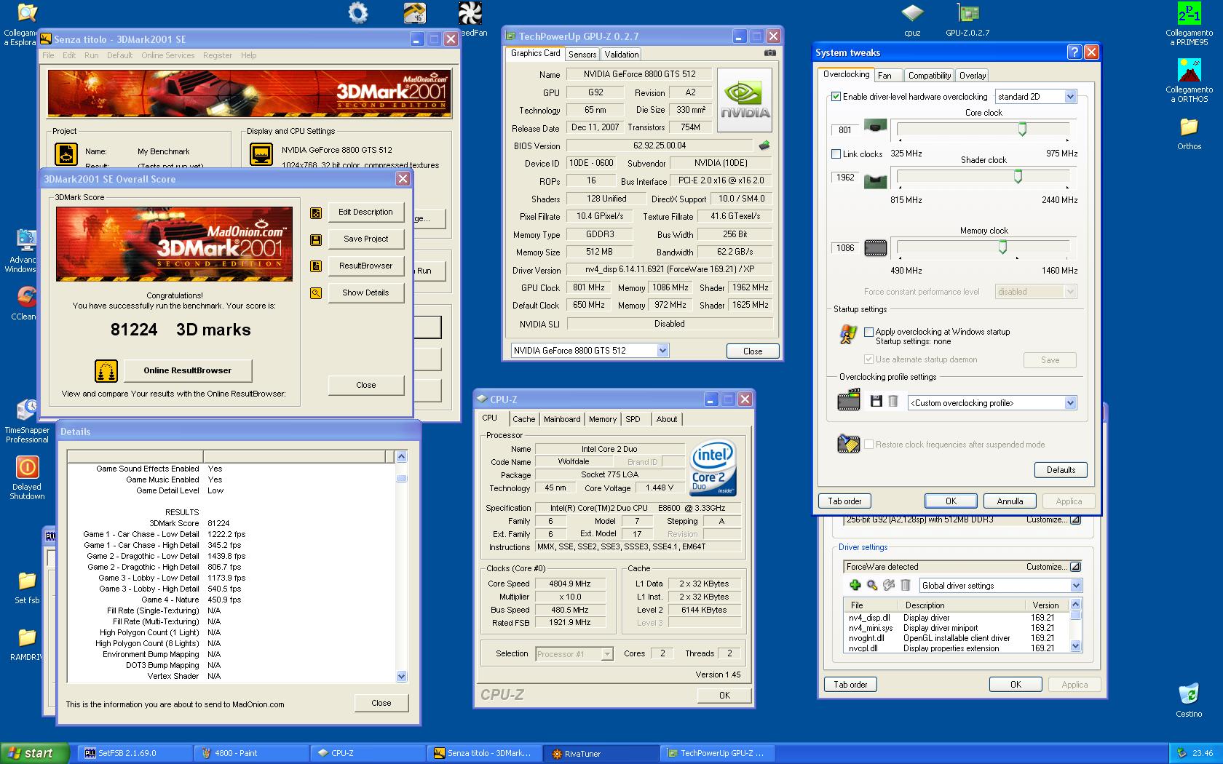1223x764 pixels.
Task: Click GPU-Z screenshot camera icon
Action: coord(770,53)
